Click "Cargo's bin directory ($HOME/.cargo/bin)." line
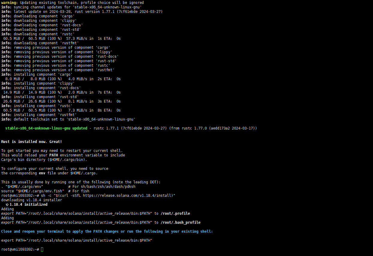Screen dimensions: 373x256 pos(44,160)
